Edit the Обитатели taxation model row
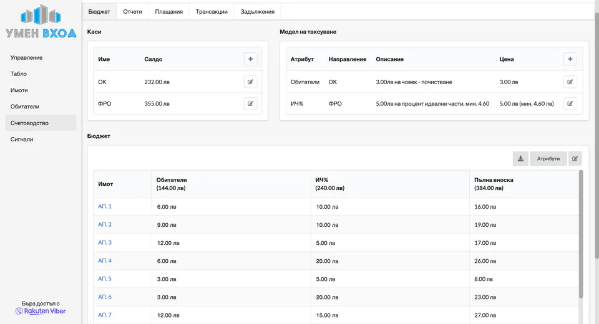The height and width of the screenshot is (324, 599). point(570,82)
